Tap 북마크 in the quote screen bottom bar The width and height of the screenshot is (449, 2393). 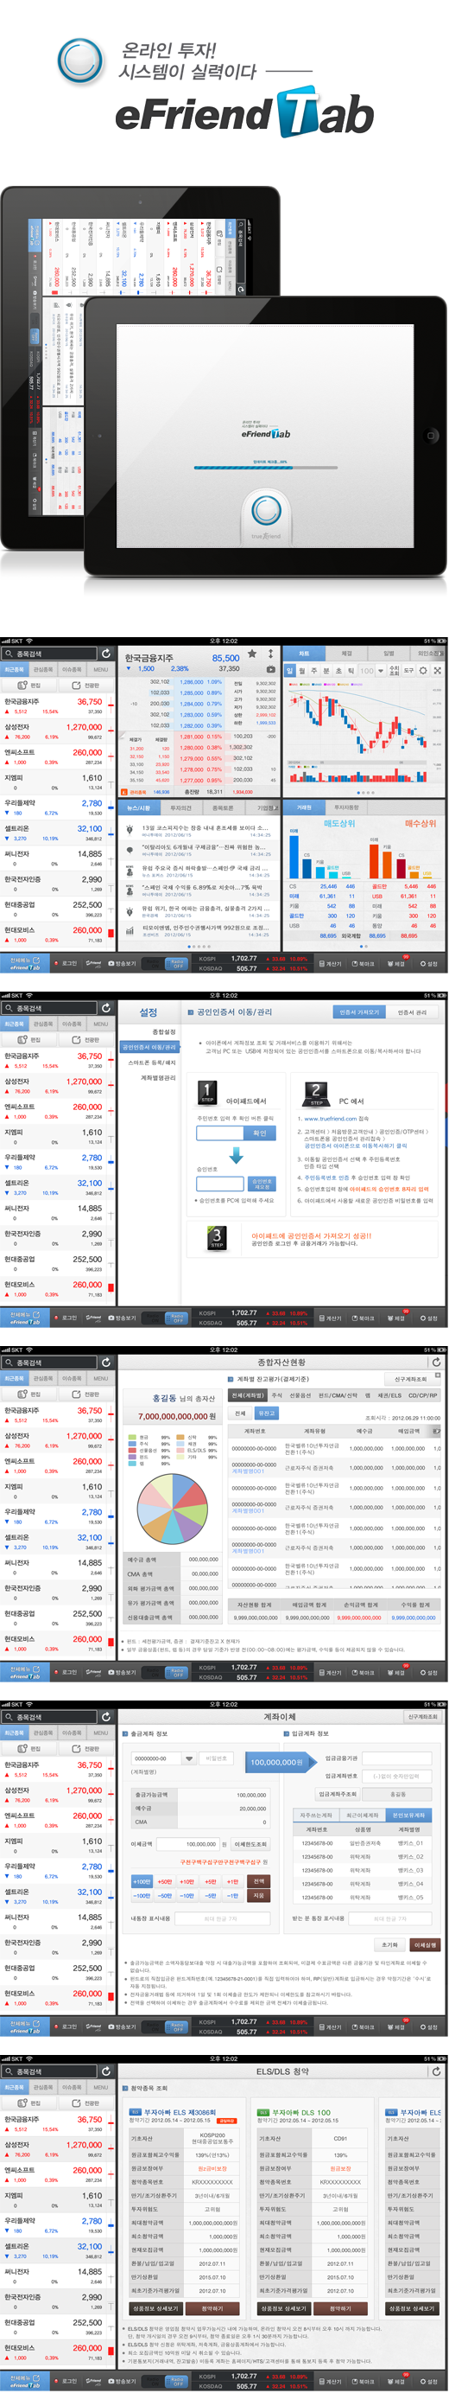point(363,963)
